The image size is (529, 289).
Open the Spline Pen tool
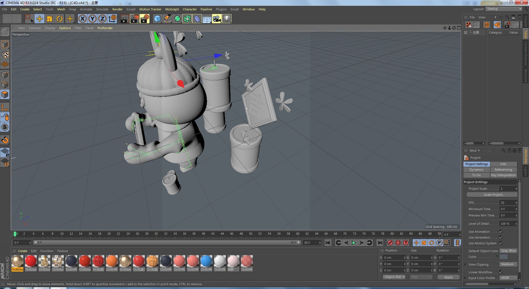click(167, 19)
